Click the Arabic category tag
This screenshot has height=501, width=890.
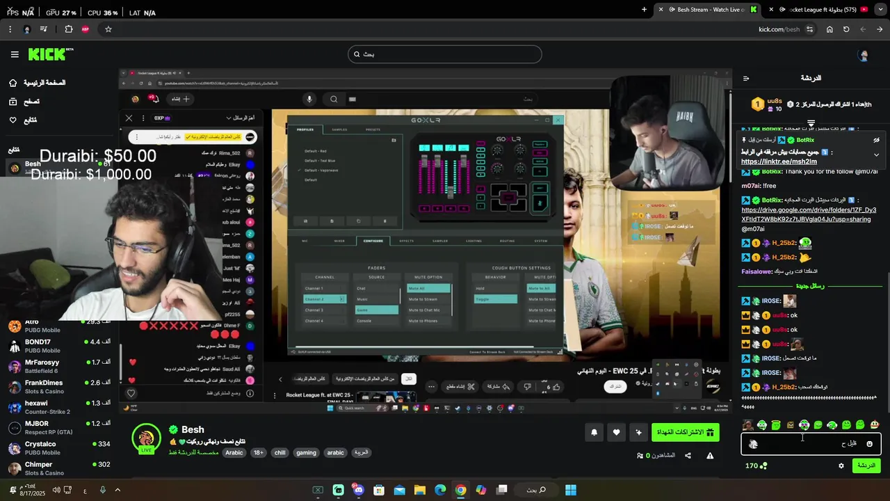[x=234, y=452]
